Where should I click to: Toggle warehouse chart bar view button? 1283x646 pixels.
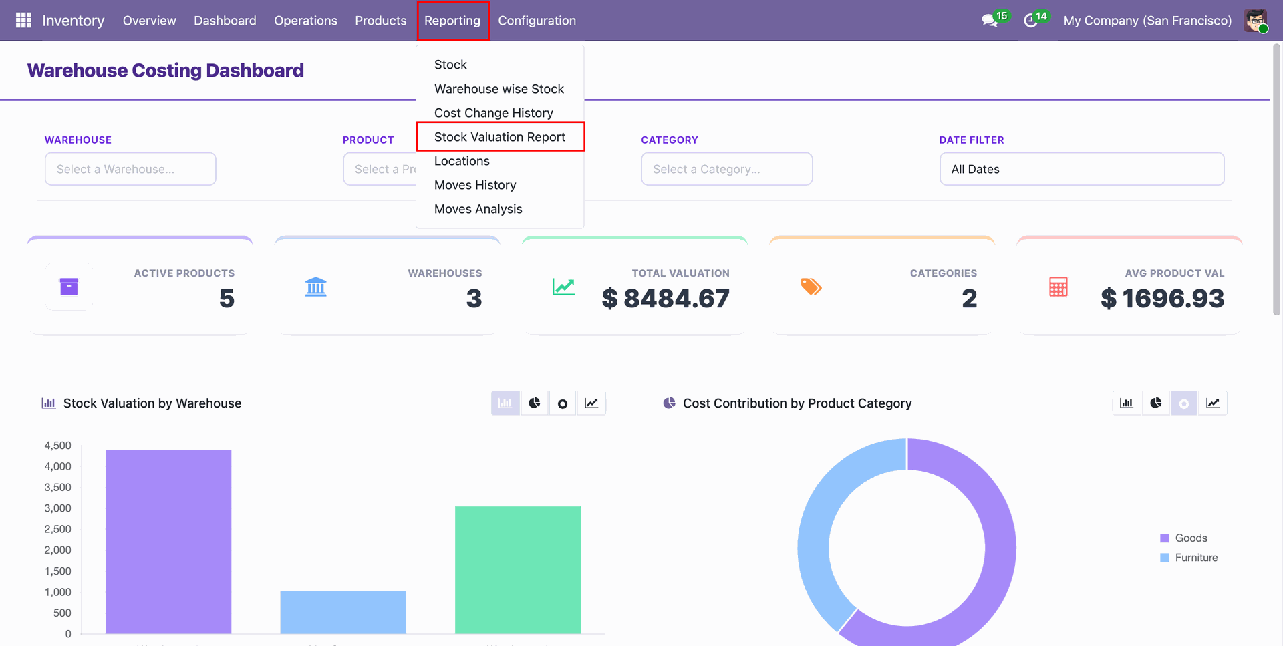[x=505, y=403]
